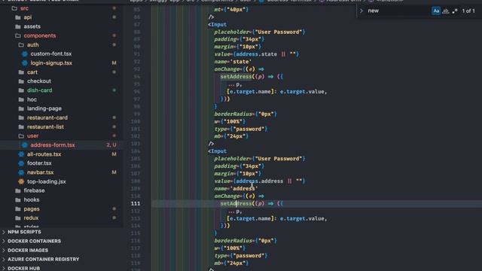Click the React icon beside login-signup.tsx

25,63
